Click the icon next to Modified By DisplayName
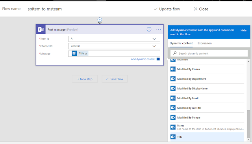This screenshot has width=252, height=144. coord(173,88)
